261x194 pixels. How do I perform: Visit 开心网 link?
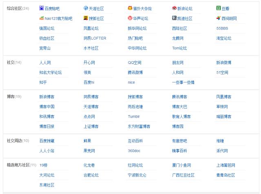click(x=89, y=62)
